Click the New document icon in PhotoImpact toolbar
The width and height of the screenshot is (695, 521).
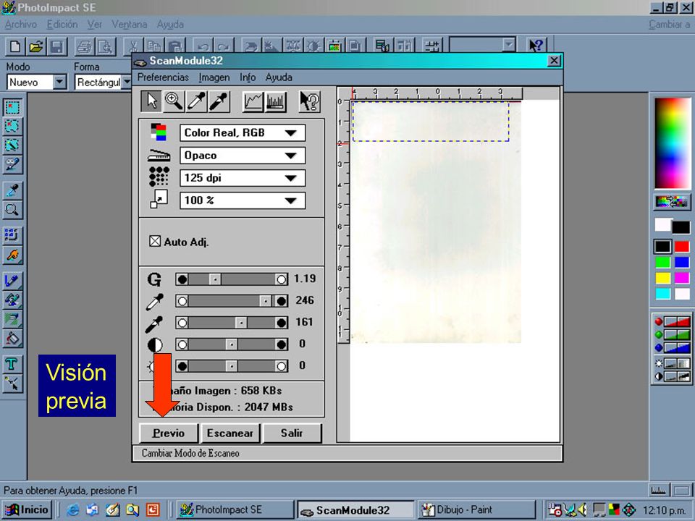point(15,46)
